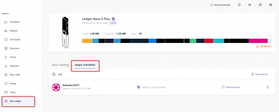The image size is (279, 112).
Task: Open settings gear icon
Action: pos(271,5)
